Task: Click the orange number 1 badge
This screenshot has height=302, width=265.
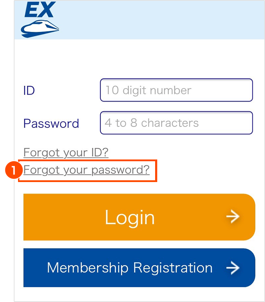Action: click(12, 171)
